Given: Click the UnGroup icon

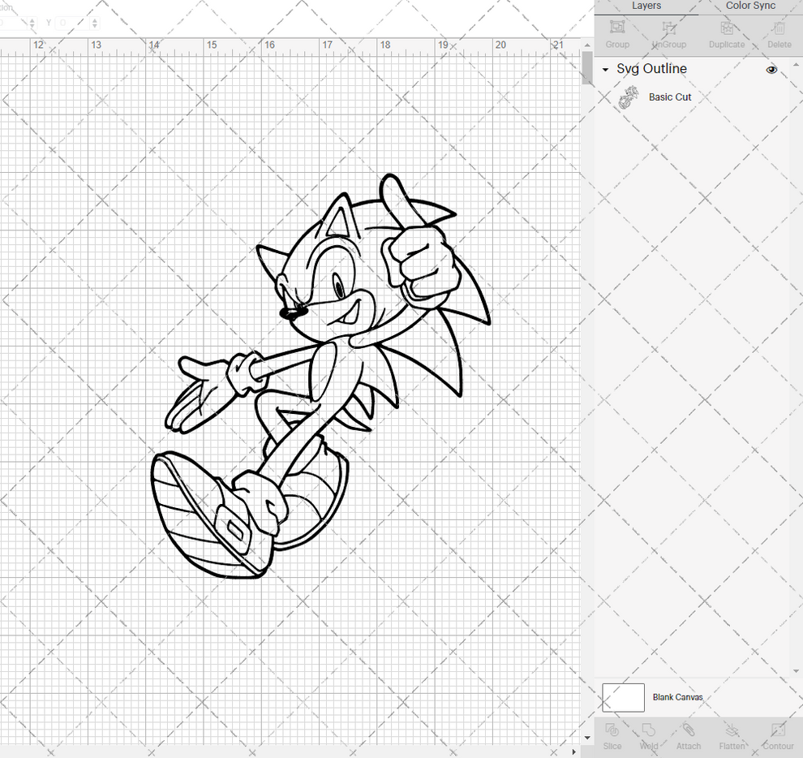Looking at the screenshot, I should coord(668,32).
